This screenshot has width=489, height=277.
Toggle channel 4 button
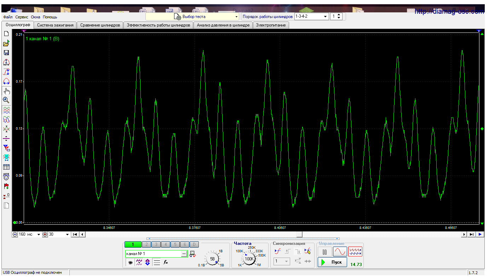(166, 244)
